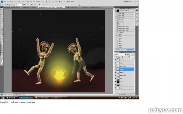
Task: Switch to Upload step taskbar button
Action: pos(43,98)
